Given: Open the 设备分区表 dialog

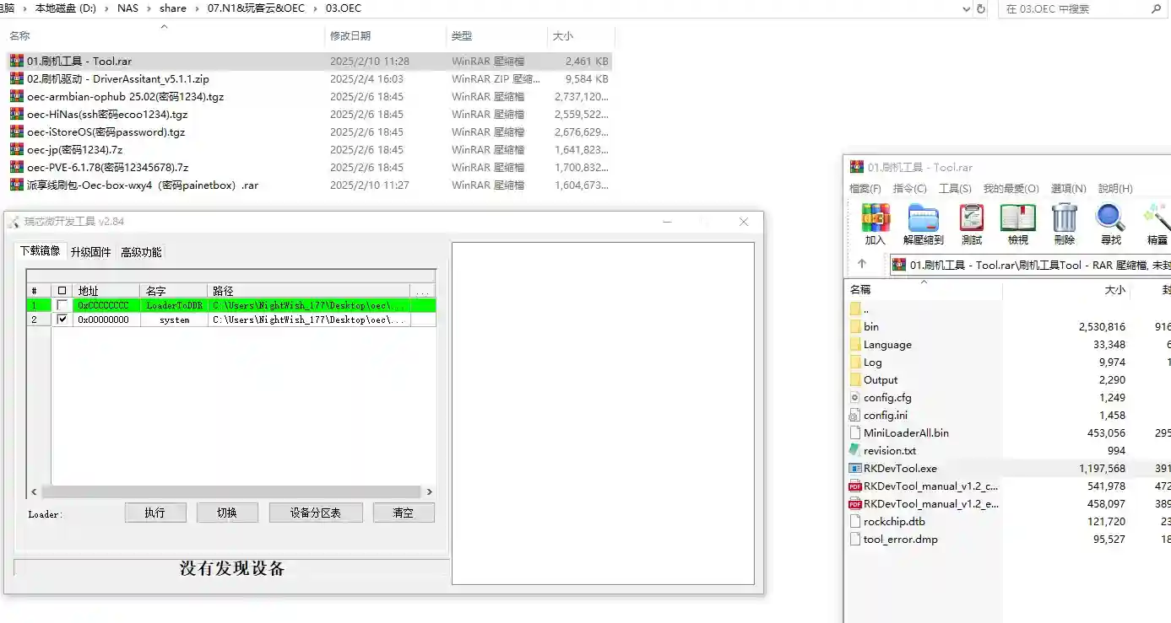Looking at the screenshot, I should point(316,512).
